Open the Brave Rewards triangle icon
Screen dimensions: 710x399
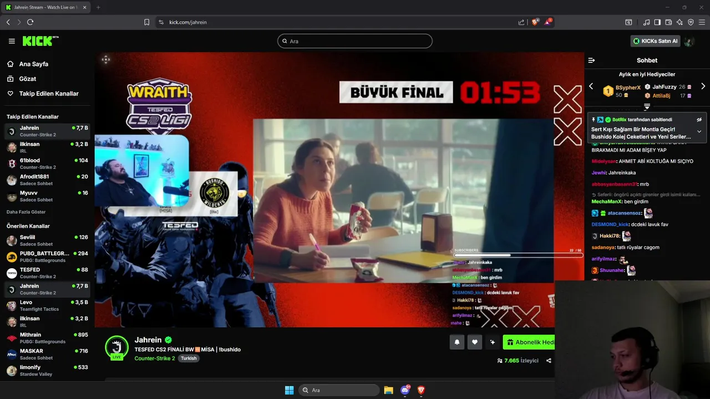coord(549,22)
